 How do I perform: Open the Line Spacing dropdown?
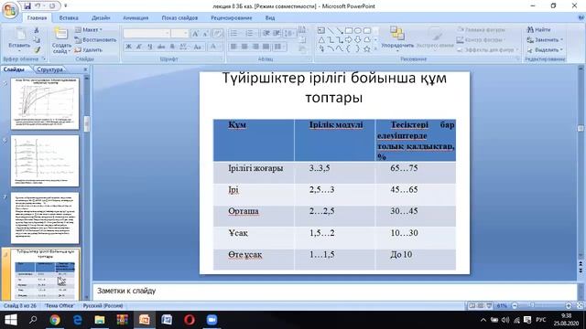289,34
